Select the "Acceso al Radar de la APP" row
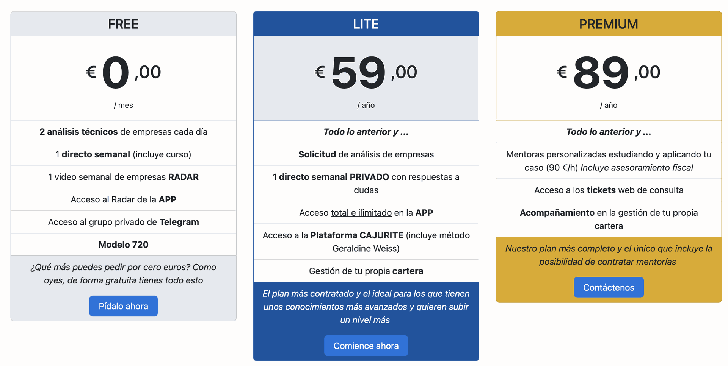 coord(123,199)
